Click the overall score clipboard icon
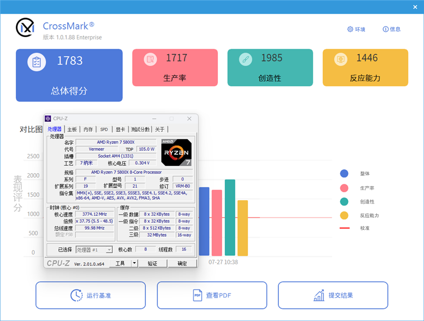Screen dimensions: 424x321 (37, 62)
